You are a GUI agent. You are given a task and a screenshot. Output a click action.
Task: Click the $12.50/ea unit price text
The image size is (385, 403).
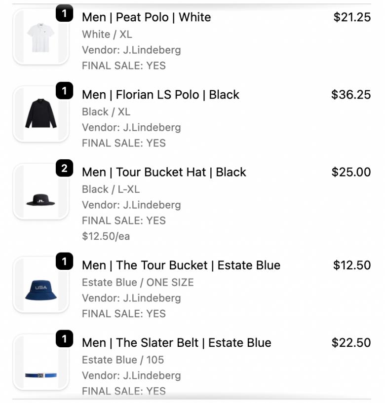[106, 236]
